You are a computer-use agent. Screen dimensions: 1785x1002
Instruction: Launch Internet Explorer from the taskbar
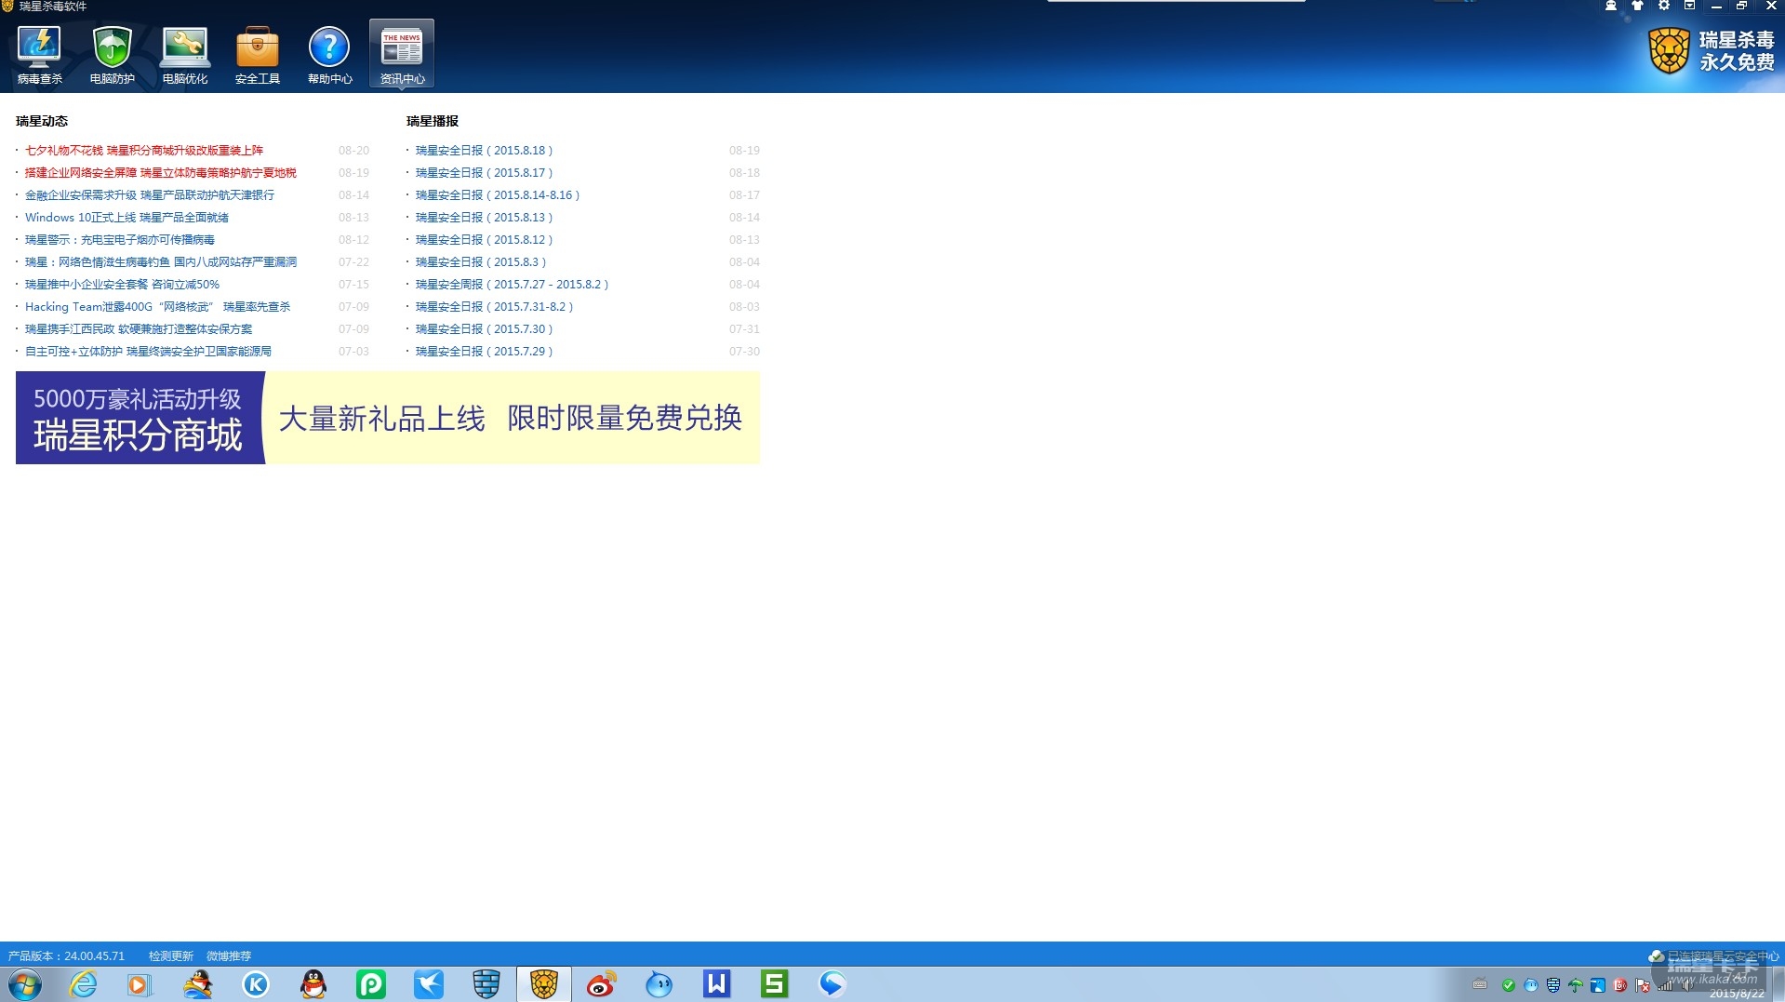(x=83, y=984)
